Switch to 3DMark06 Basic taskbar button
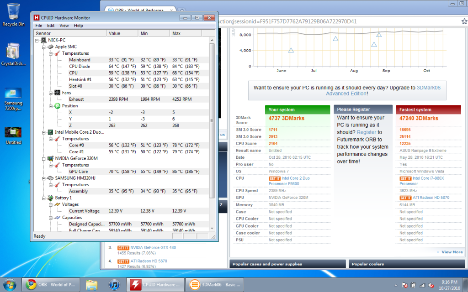The height and width of the screenshot is (292, 468). point(215,285)
